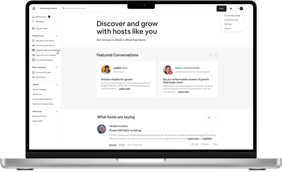Click the notification count badge

point(49,17)
